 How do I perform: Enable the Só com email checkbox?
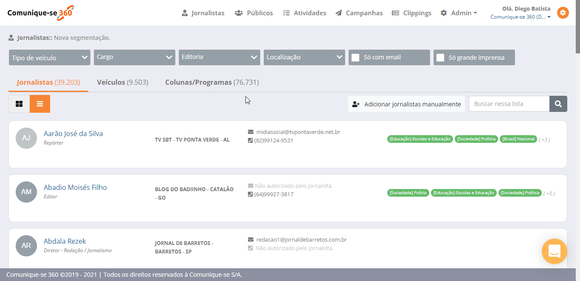[x=356, y=58]
